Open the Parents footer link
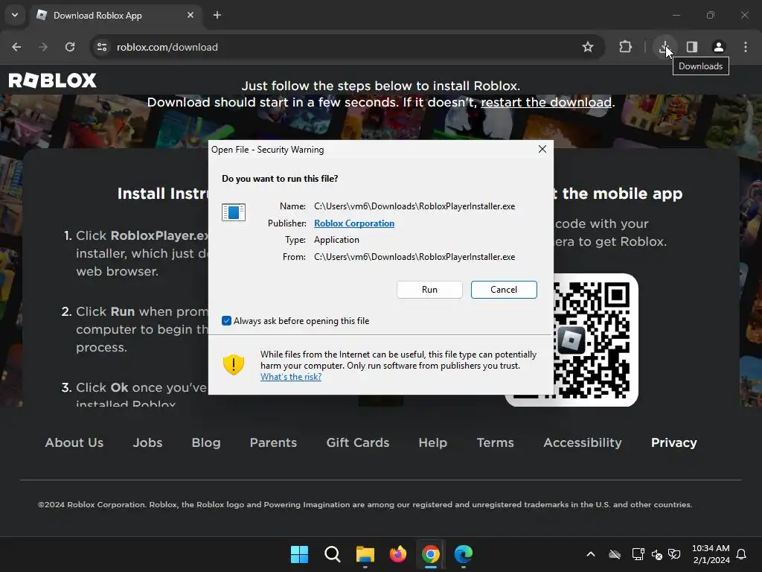Screen dimensions: 762x572 (273, 442)
